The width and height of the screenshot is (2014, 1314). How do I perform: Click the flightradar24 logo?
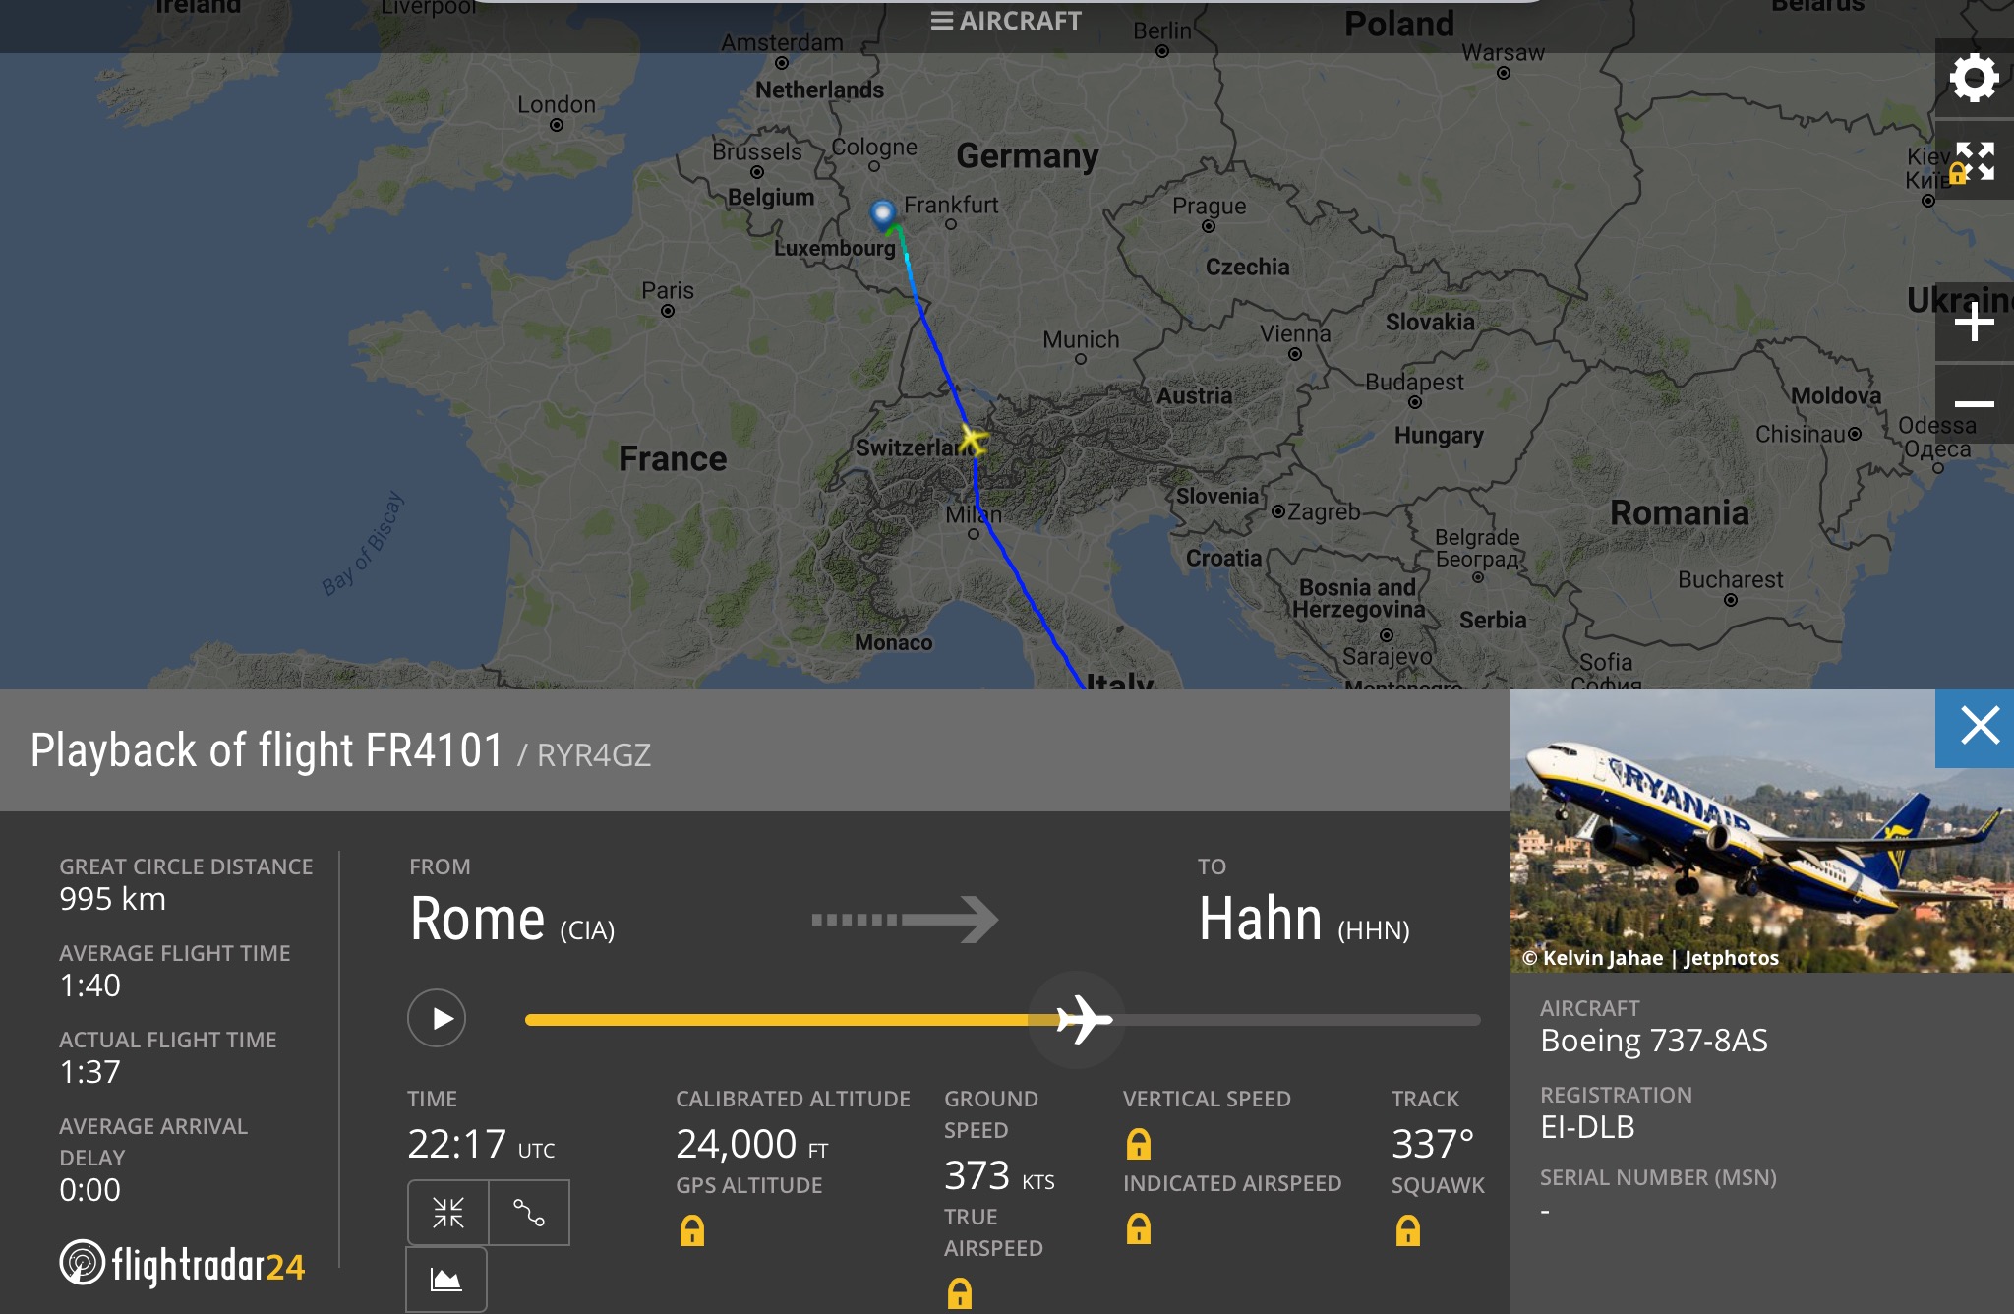pyautogui.click(x=183, y=1264)
